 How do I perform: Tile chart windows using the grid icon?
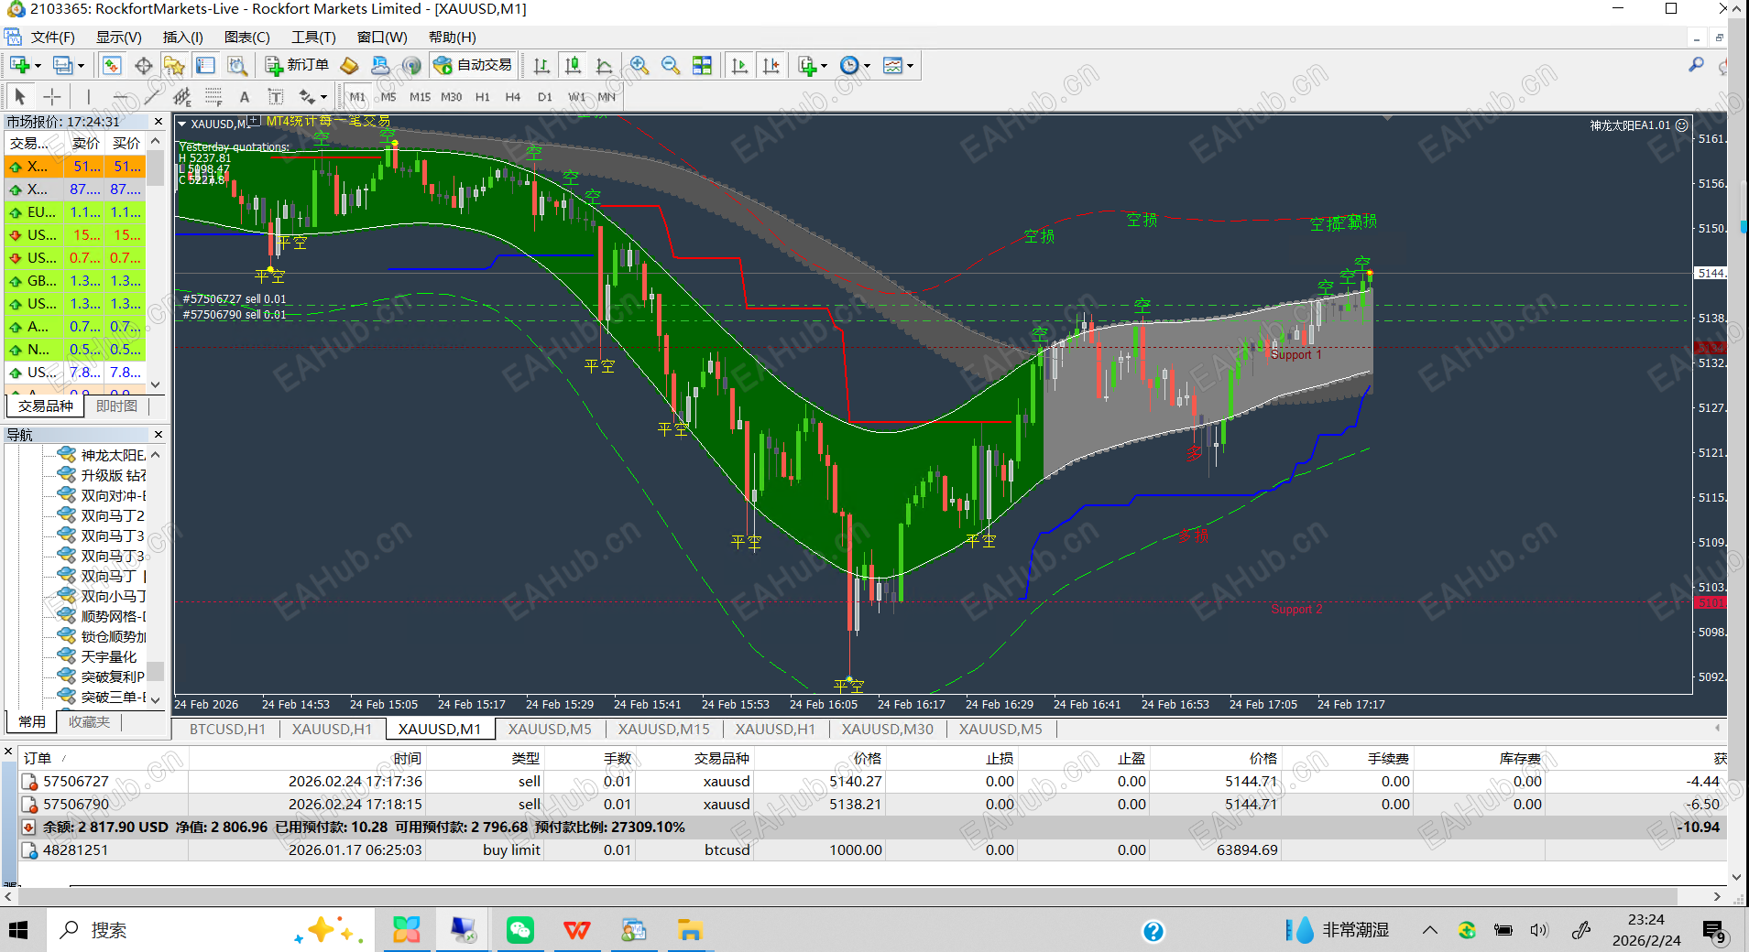702,65
